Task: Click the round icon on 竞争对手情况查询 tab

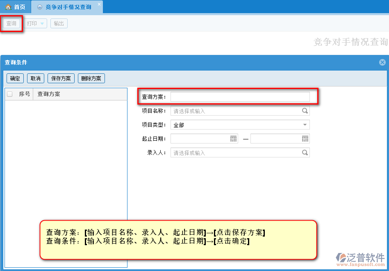Action: [x=40, y=7]
